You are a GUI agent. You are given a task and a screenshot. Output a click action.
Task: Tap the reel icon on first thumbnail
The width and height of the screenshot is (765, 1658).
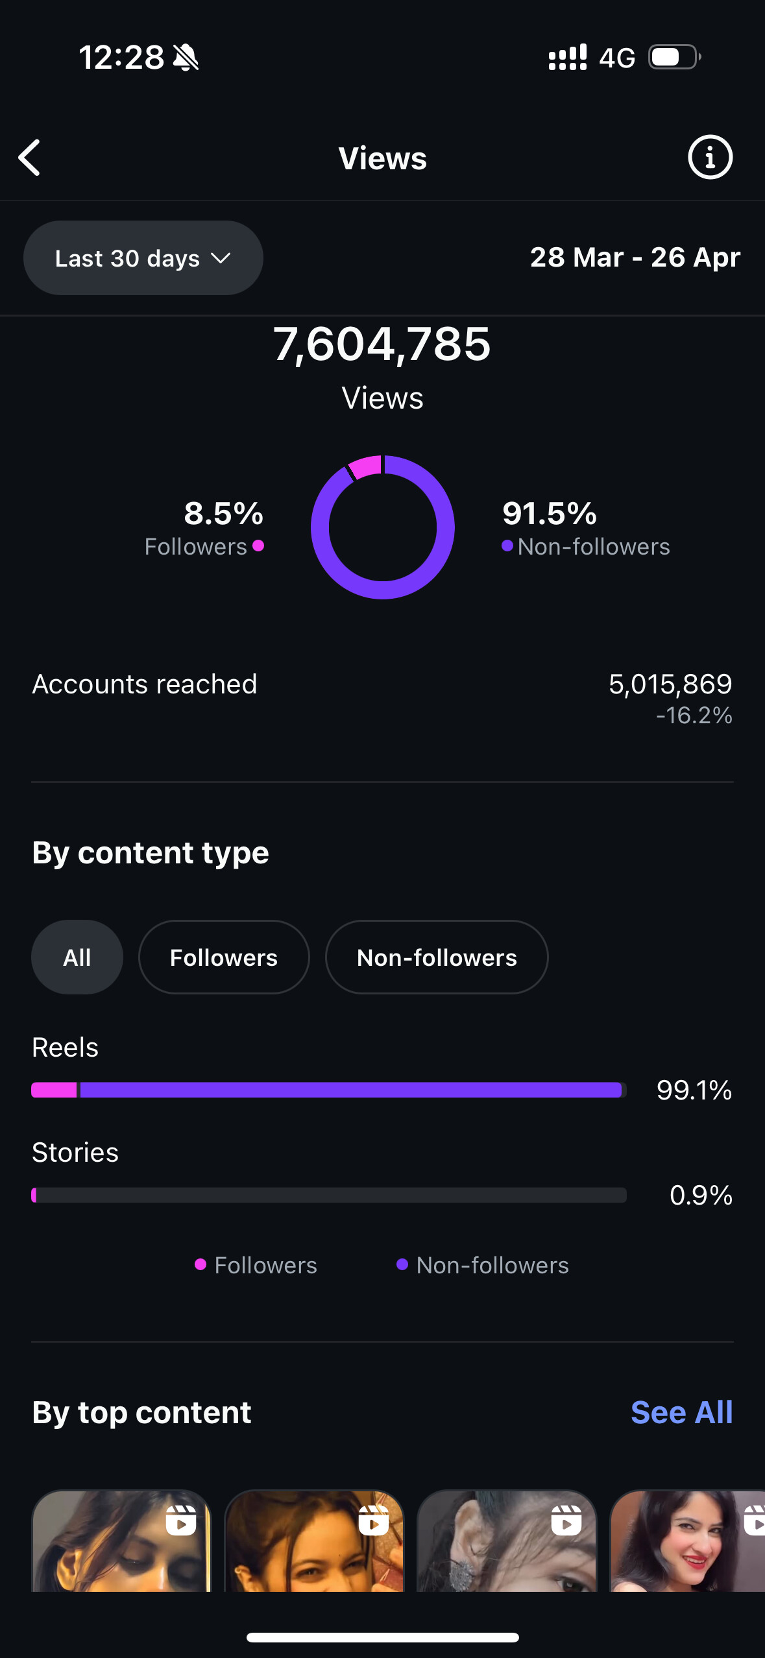click(x=181, y=1520)
